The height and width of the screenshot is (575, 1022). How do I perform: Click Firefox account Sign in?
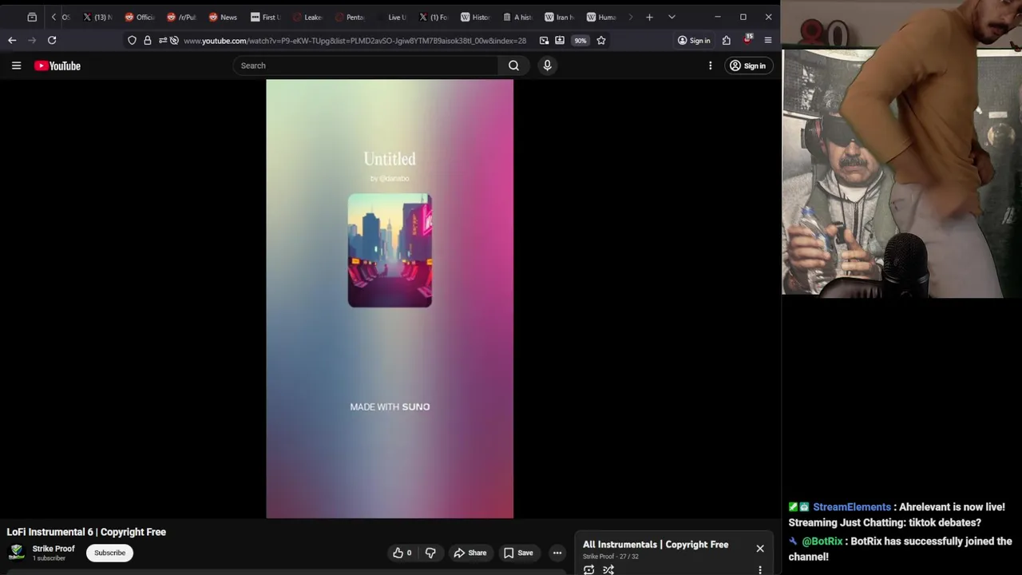(694, 40)
